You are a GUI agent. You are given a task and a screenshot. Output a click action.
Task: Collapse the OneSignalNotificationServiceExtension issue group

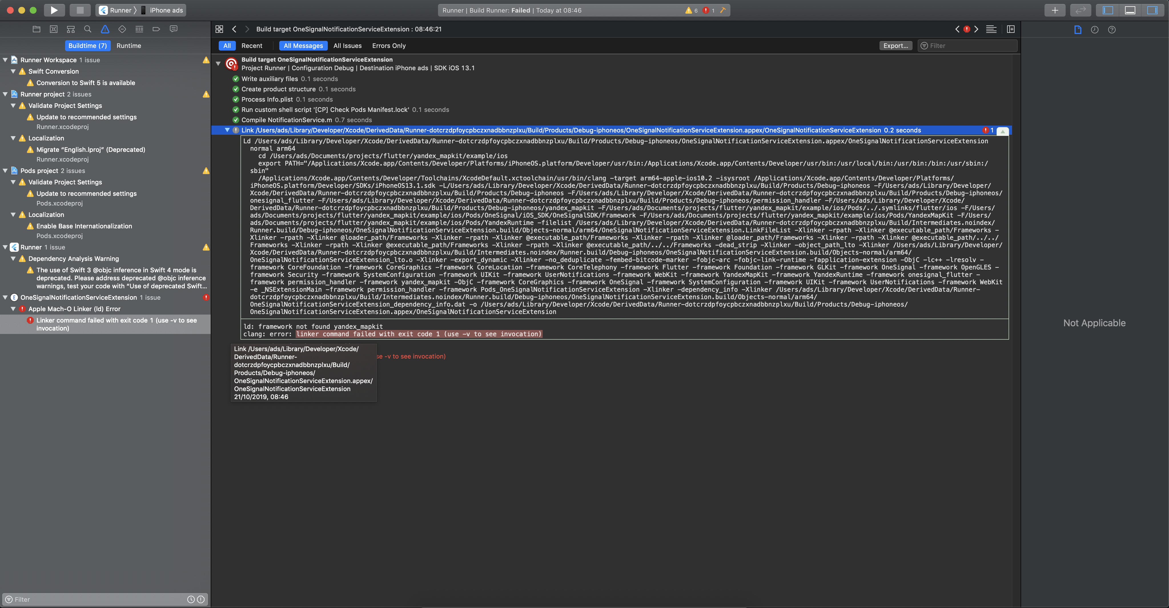click(5, 297)
